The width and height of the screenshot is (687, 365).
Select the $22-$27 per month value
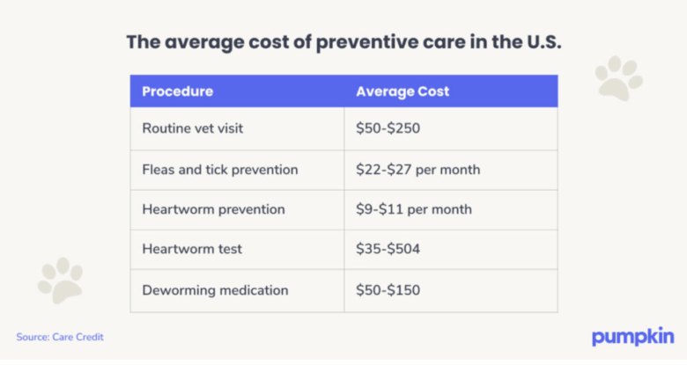point(417,169)
